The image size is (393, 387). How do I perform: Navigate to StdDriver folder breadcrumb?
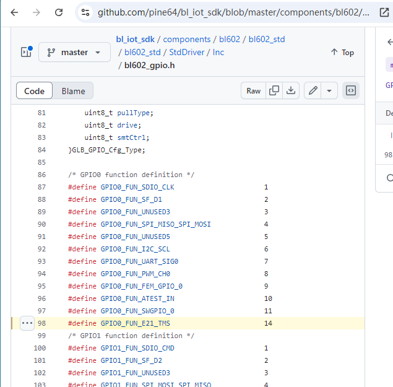tap(187, 53)
